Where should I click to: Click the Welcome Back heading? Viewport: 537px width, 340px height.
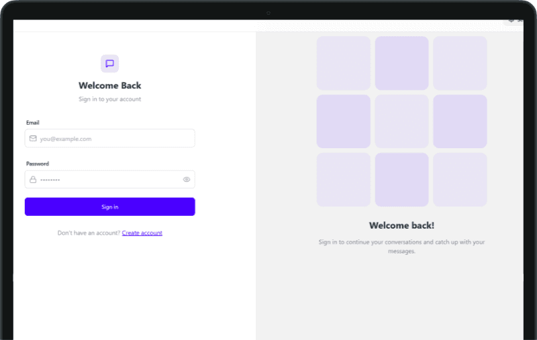click(109, 86)
